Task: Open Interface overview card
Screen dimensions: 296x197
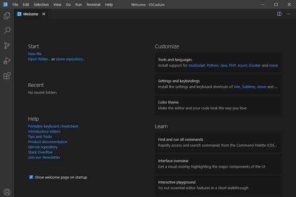Action: 218,164
